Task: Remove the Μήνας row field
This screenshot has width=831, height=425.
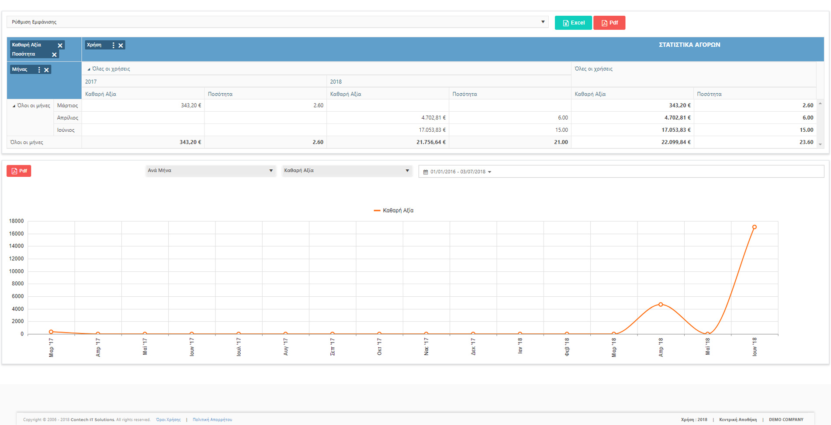Action: pyautogui.click(x=46, y=70)
